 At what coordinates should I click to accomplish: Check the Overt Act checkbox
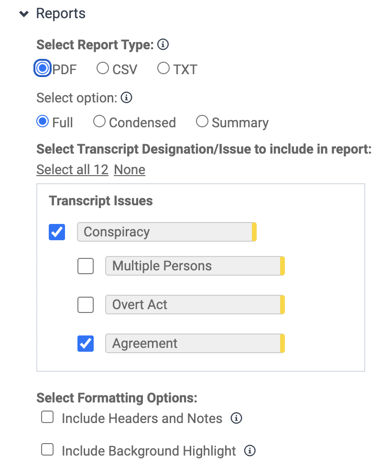(86, 305)
